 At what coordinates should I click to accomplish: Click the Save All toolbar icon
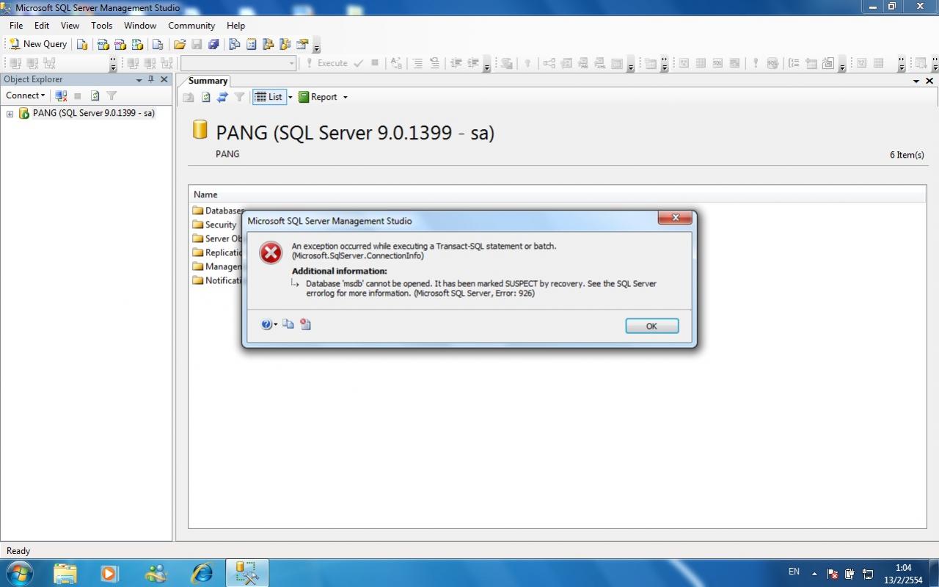click(x=213, y=44)
